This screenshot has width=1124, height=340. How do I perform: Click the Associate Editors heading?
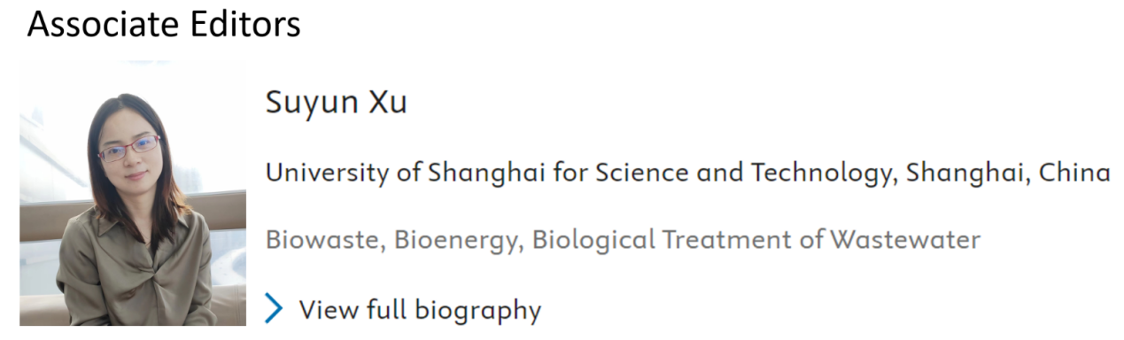tap(164, 25)
